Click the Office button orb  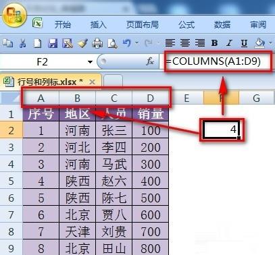[15, 16]
